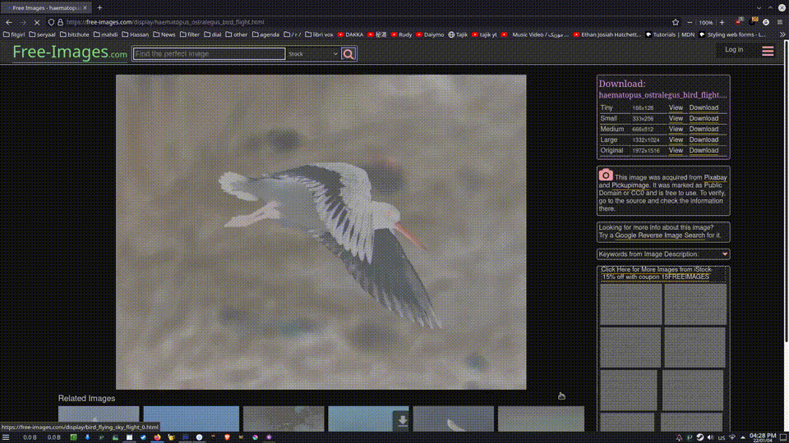The height and width of the screenshot is (443, 789).
Task: Zoom in with the plus button
Action: pyautogui.click(x=722, y=22)
